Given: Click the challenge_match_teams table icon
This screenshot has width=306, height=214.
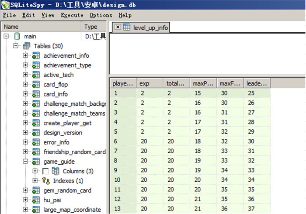Looking at the screenshot, I should point(36,113).
